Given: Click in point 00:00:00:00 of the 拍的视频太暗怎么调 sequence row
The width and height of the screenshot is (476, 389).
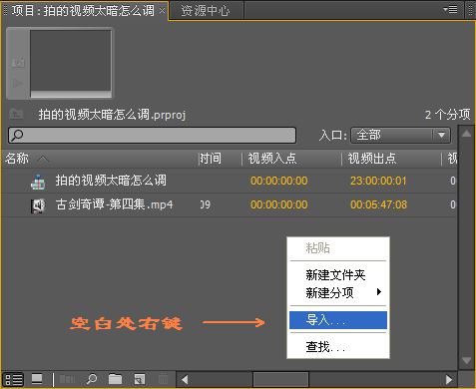Looking at the screenshot, I should [278, 181].
